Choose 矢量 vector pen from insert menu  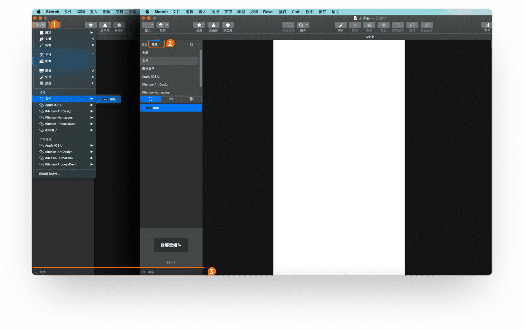[x=65, y=39]
